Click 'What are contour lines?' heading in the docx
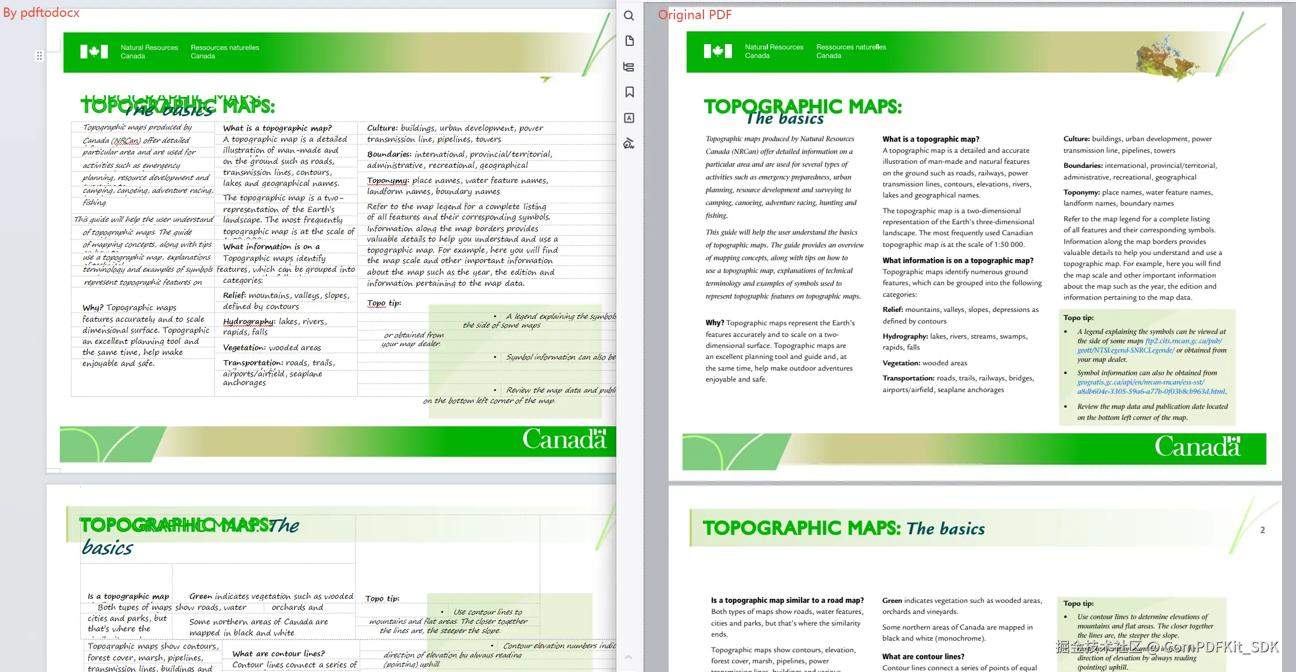 point(278,654)
